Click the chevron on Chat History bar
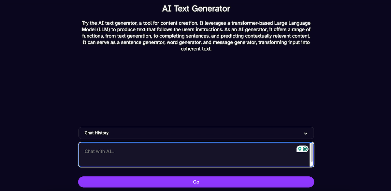 [306, 133]
